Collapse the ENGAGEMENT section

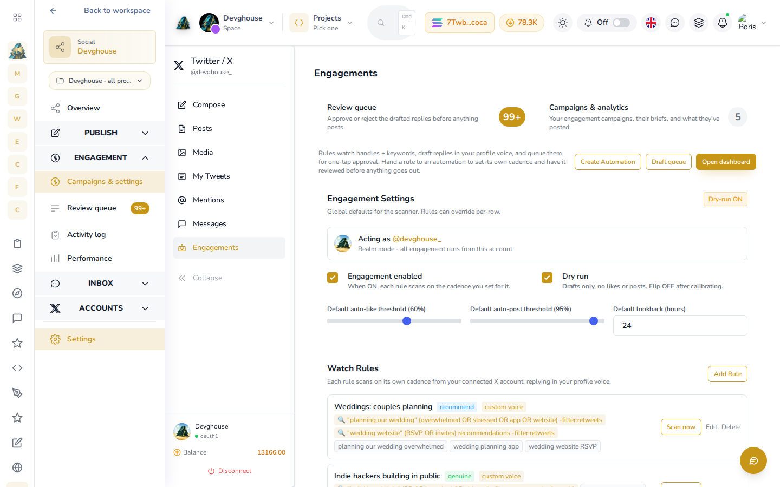pos(100,158)
